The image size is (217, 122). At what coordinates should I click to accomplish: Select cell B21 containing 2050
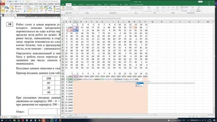(70, 82)
